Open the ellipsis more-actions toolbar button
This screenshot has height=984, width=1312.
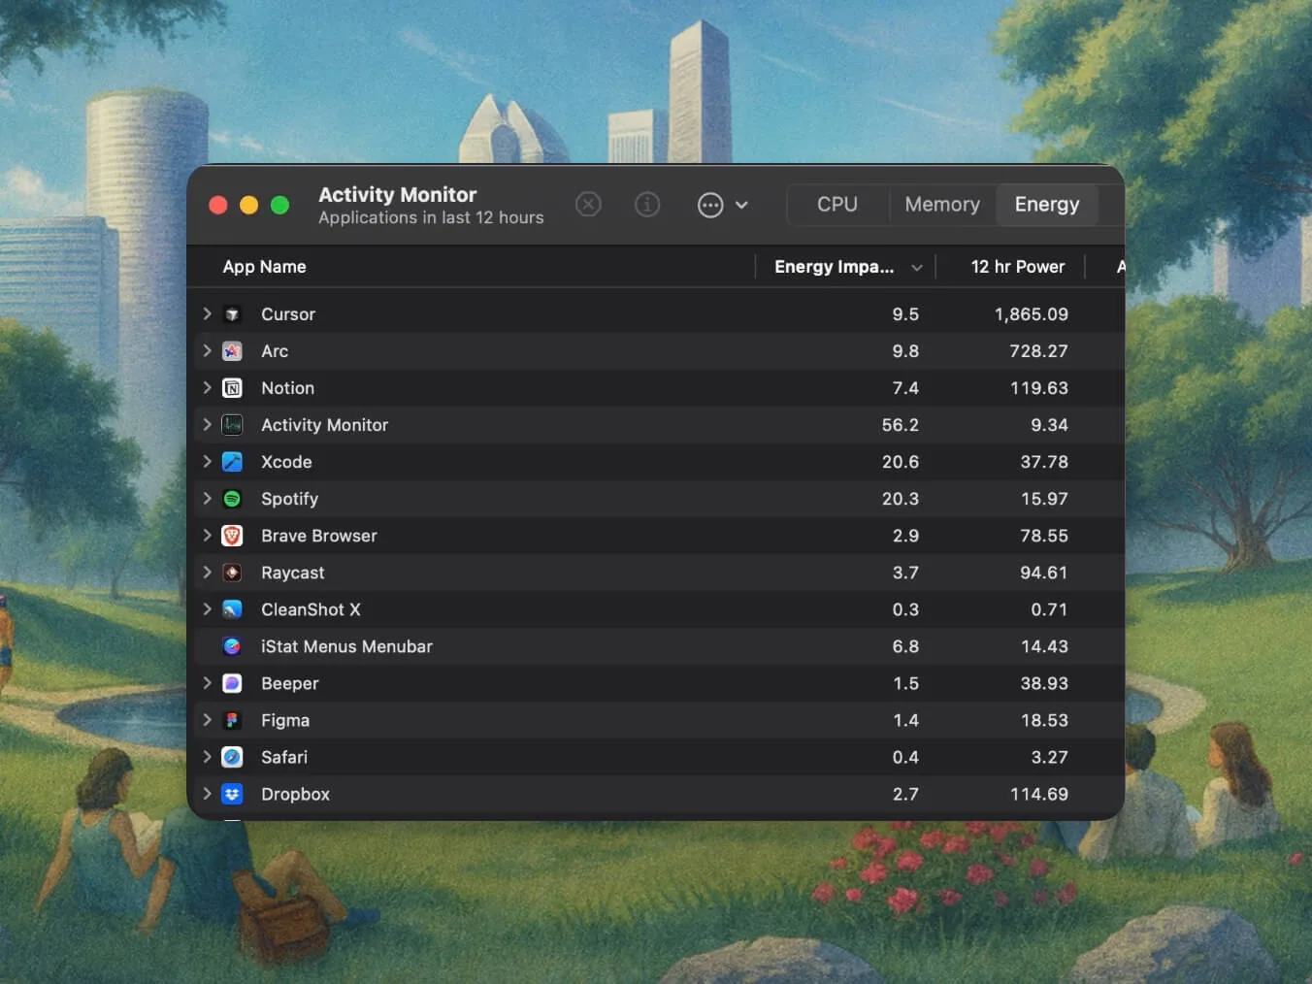point(710,205)
